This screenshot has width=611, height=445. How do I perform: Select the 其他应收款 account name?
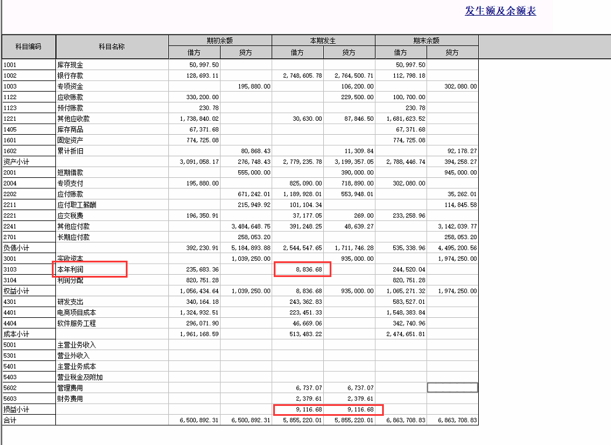point(73,118)
